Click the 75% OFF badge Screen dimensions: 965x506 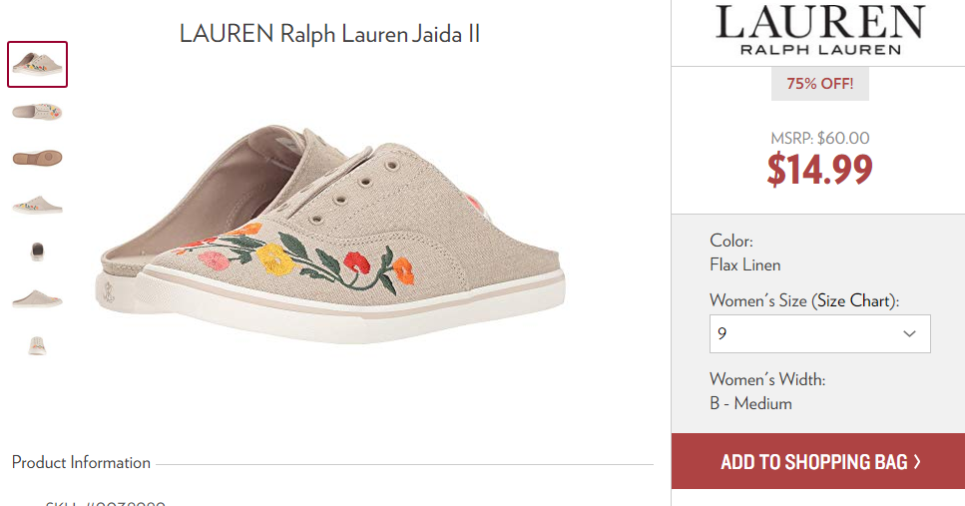819,84
